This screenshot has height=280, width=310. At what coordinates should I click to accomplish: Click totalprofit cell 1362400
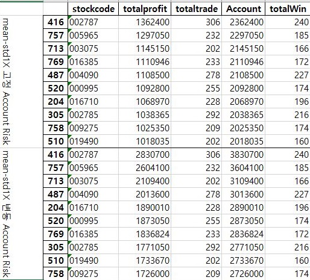tap(145, 22)
